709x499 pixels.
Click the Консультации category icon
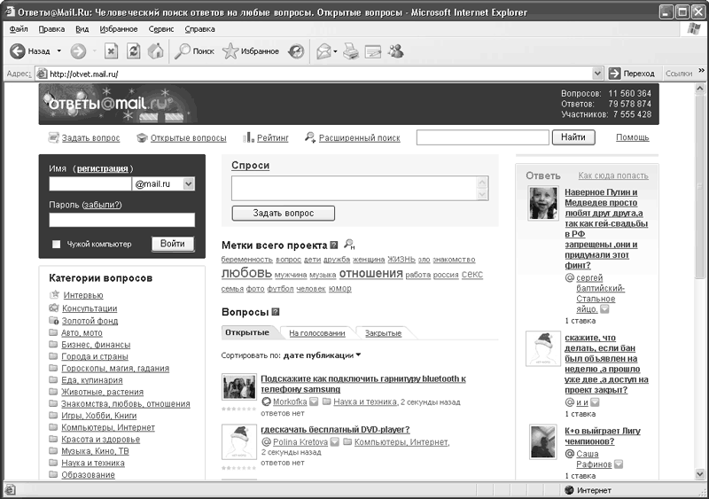(54, 308)
